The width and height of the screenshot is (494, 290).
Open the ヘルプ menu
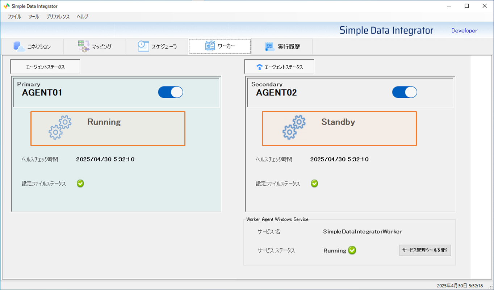click(83, 17)
